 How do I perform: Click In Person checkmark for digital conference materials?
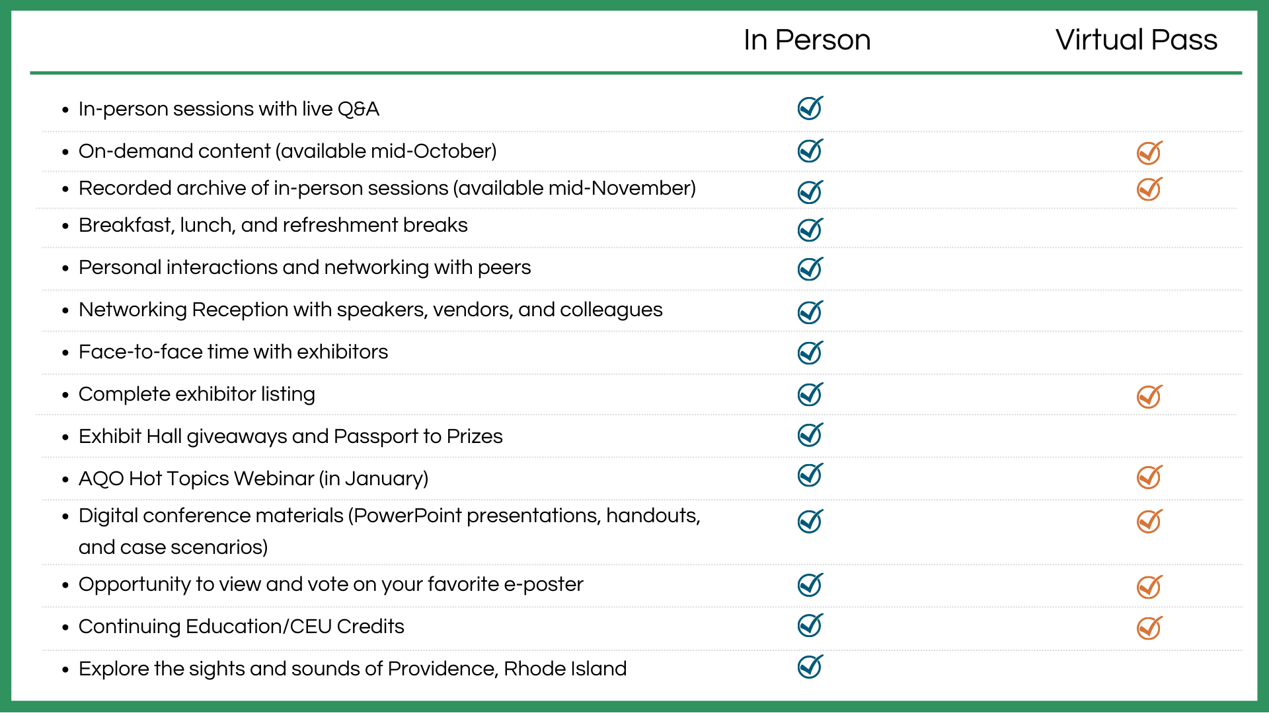click(810, 522)
